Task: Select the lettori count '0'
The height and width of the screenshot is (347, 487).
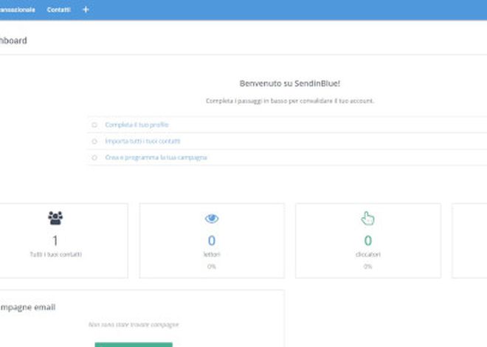Action: (212, 241)
